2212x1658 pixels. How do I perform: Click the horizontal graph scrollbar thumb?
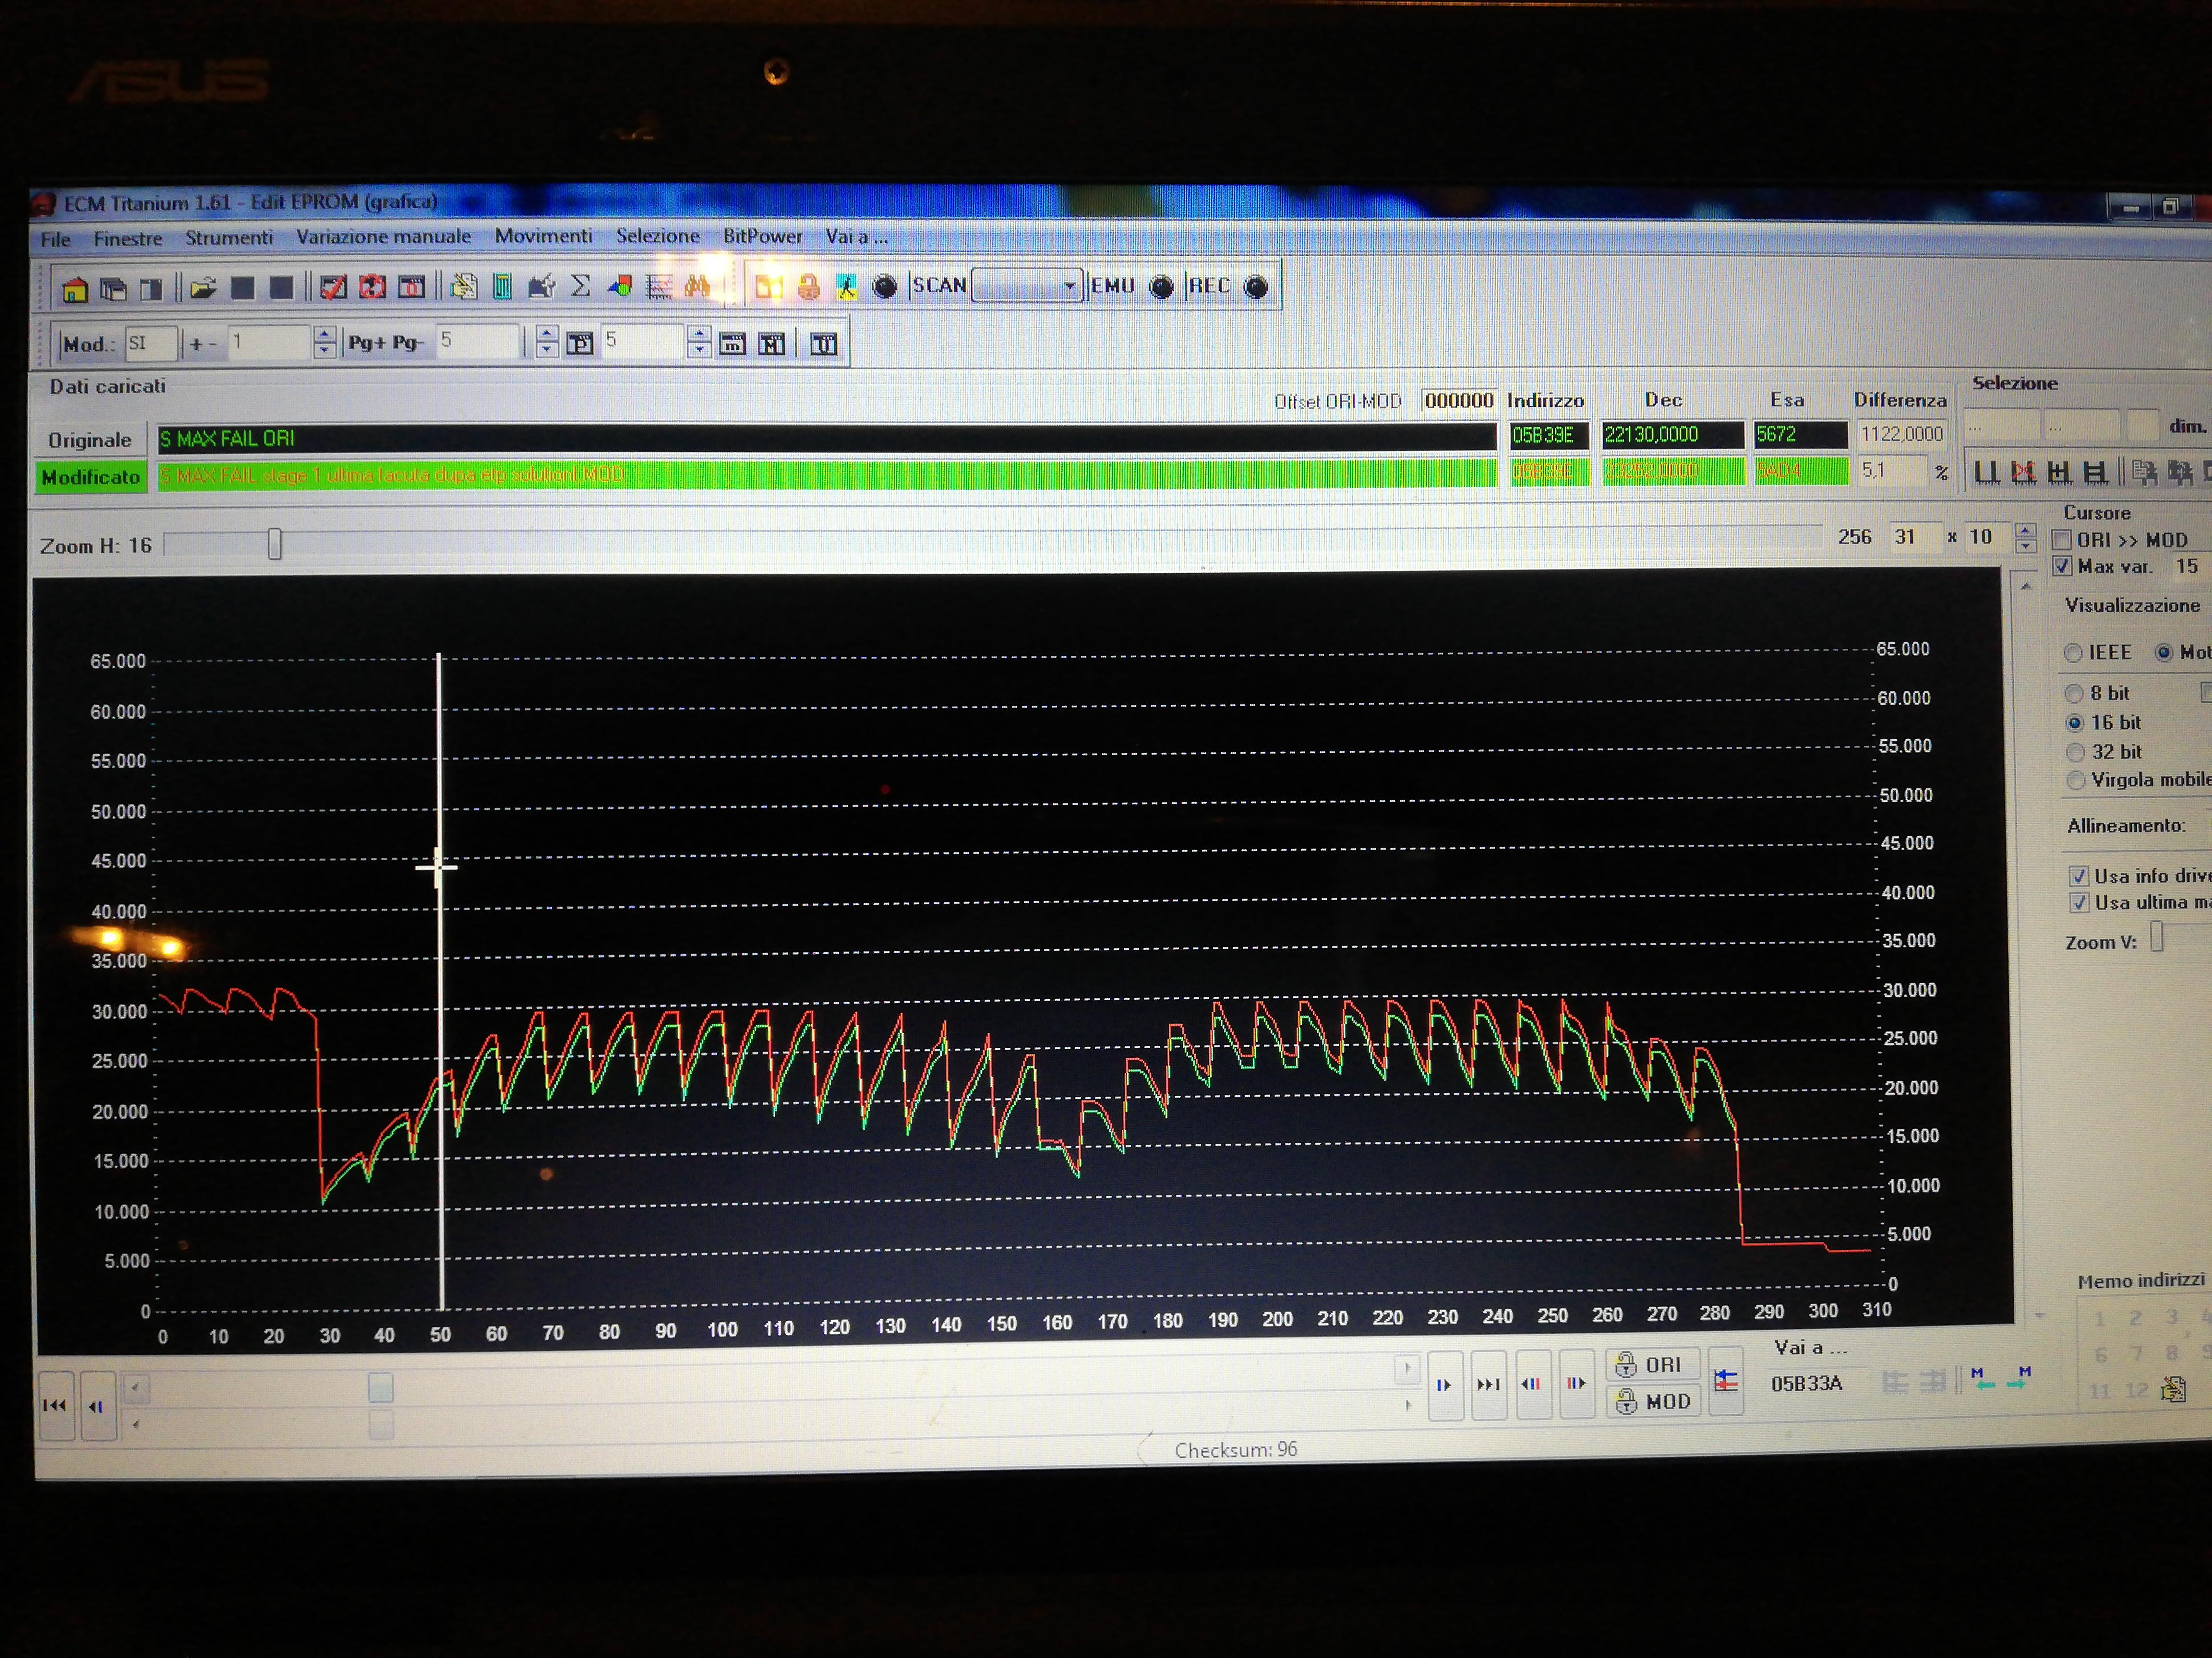381,1387
